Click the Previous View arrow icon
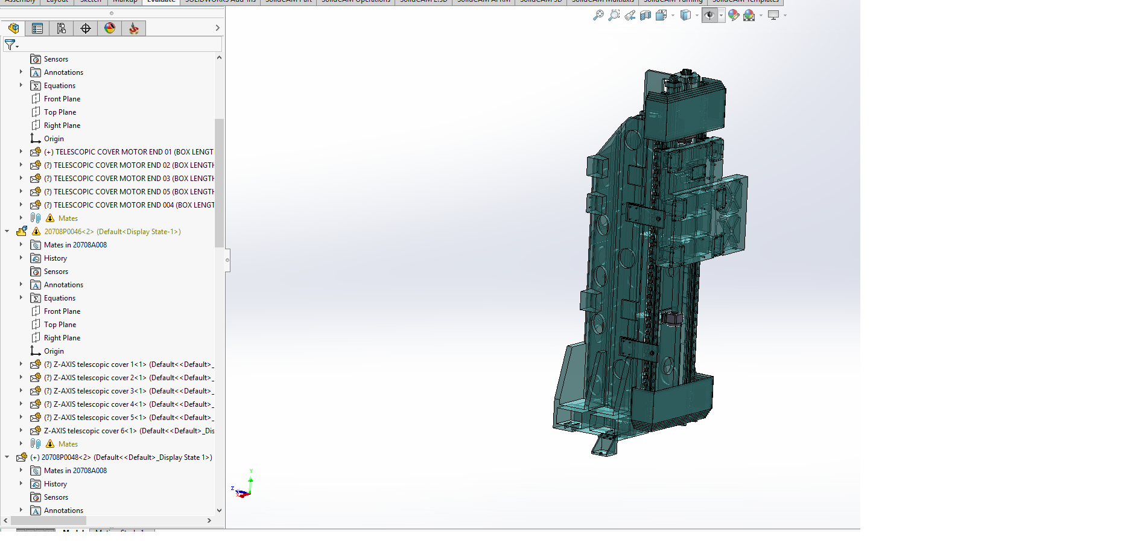1133x554 pixels. (x=630, y=15)
